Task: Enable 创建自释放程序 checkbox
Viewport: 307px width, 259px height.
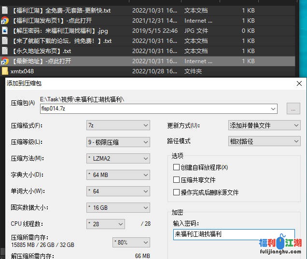Action: (176, 167)
